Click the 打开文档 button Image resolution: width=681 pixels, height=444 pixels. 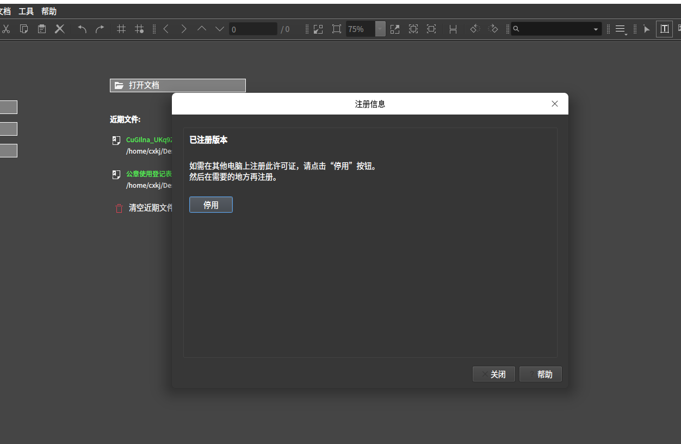coord(178,85)
